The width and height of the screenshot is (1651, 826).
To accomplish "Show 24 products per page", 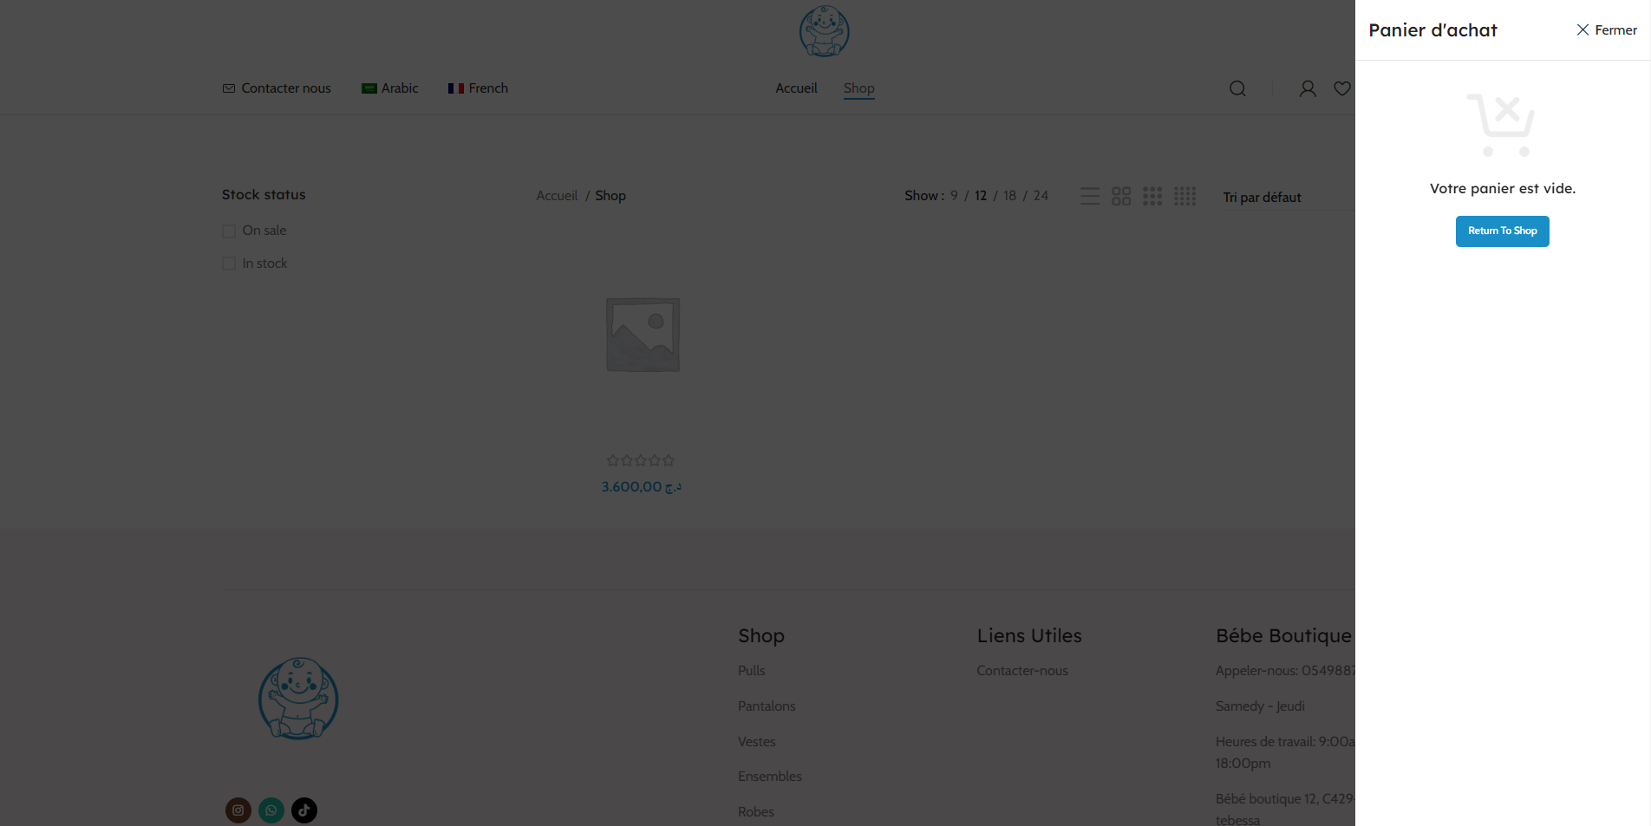I will pos(1041,196).
